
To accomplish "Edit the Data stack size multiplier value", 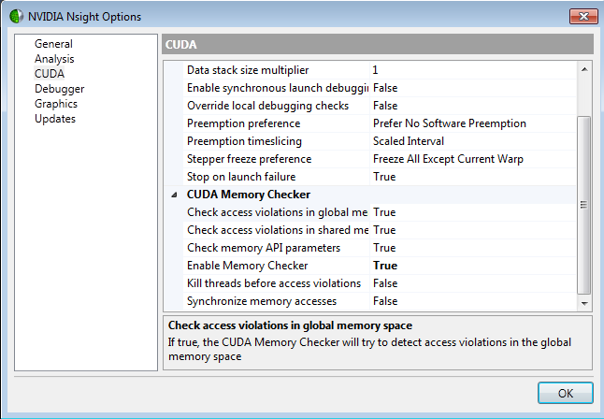I will click(x=375, y=70).
